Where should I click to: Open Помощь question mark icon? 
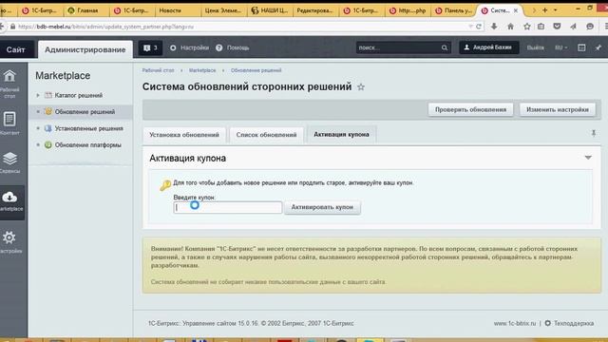point(219,47)
